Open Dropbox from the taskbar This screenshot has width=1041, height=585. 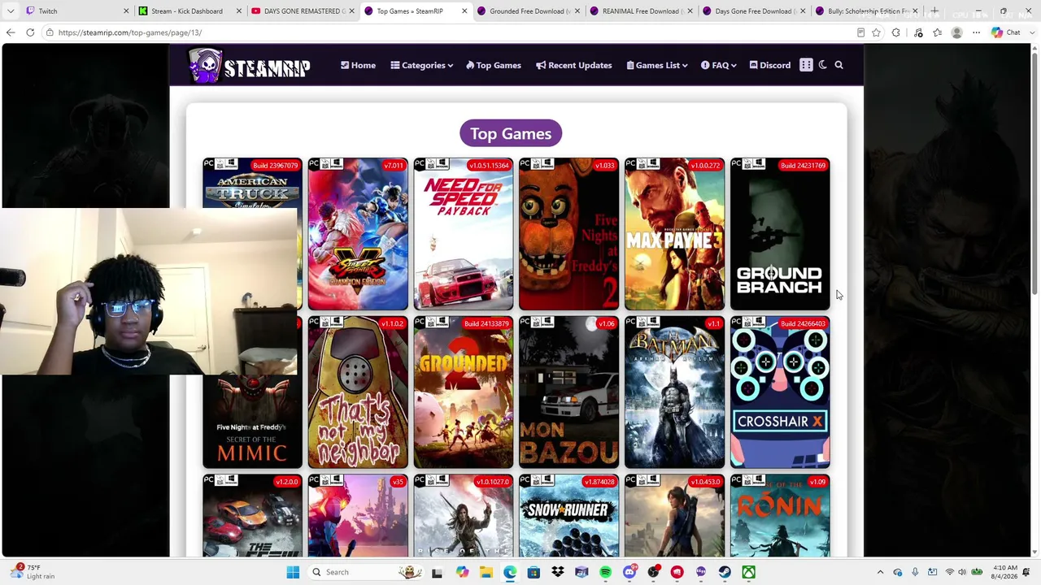(x=558, y=572)
